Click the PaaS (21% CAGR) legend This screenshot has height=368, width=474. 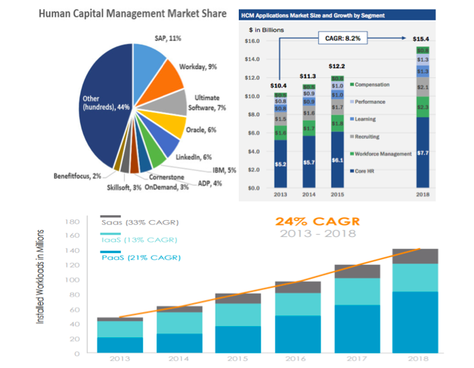tap(141, 257)
